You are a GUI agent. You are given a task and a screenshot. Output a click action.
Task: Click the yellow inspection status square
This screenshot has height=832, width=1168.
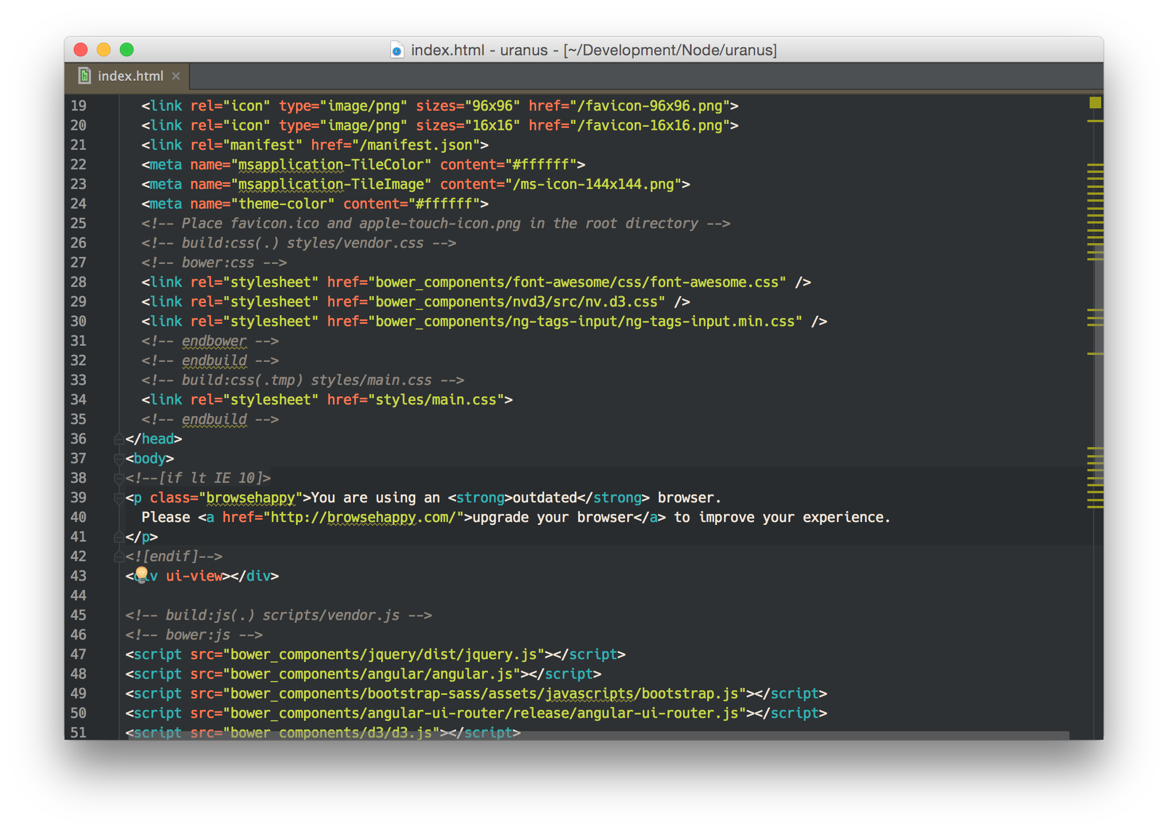1095,103
